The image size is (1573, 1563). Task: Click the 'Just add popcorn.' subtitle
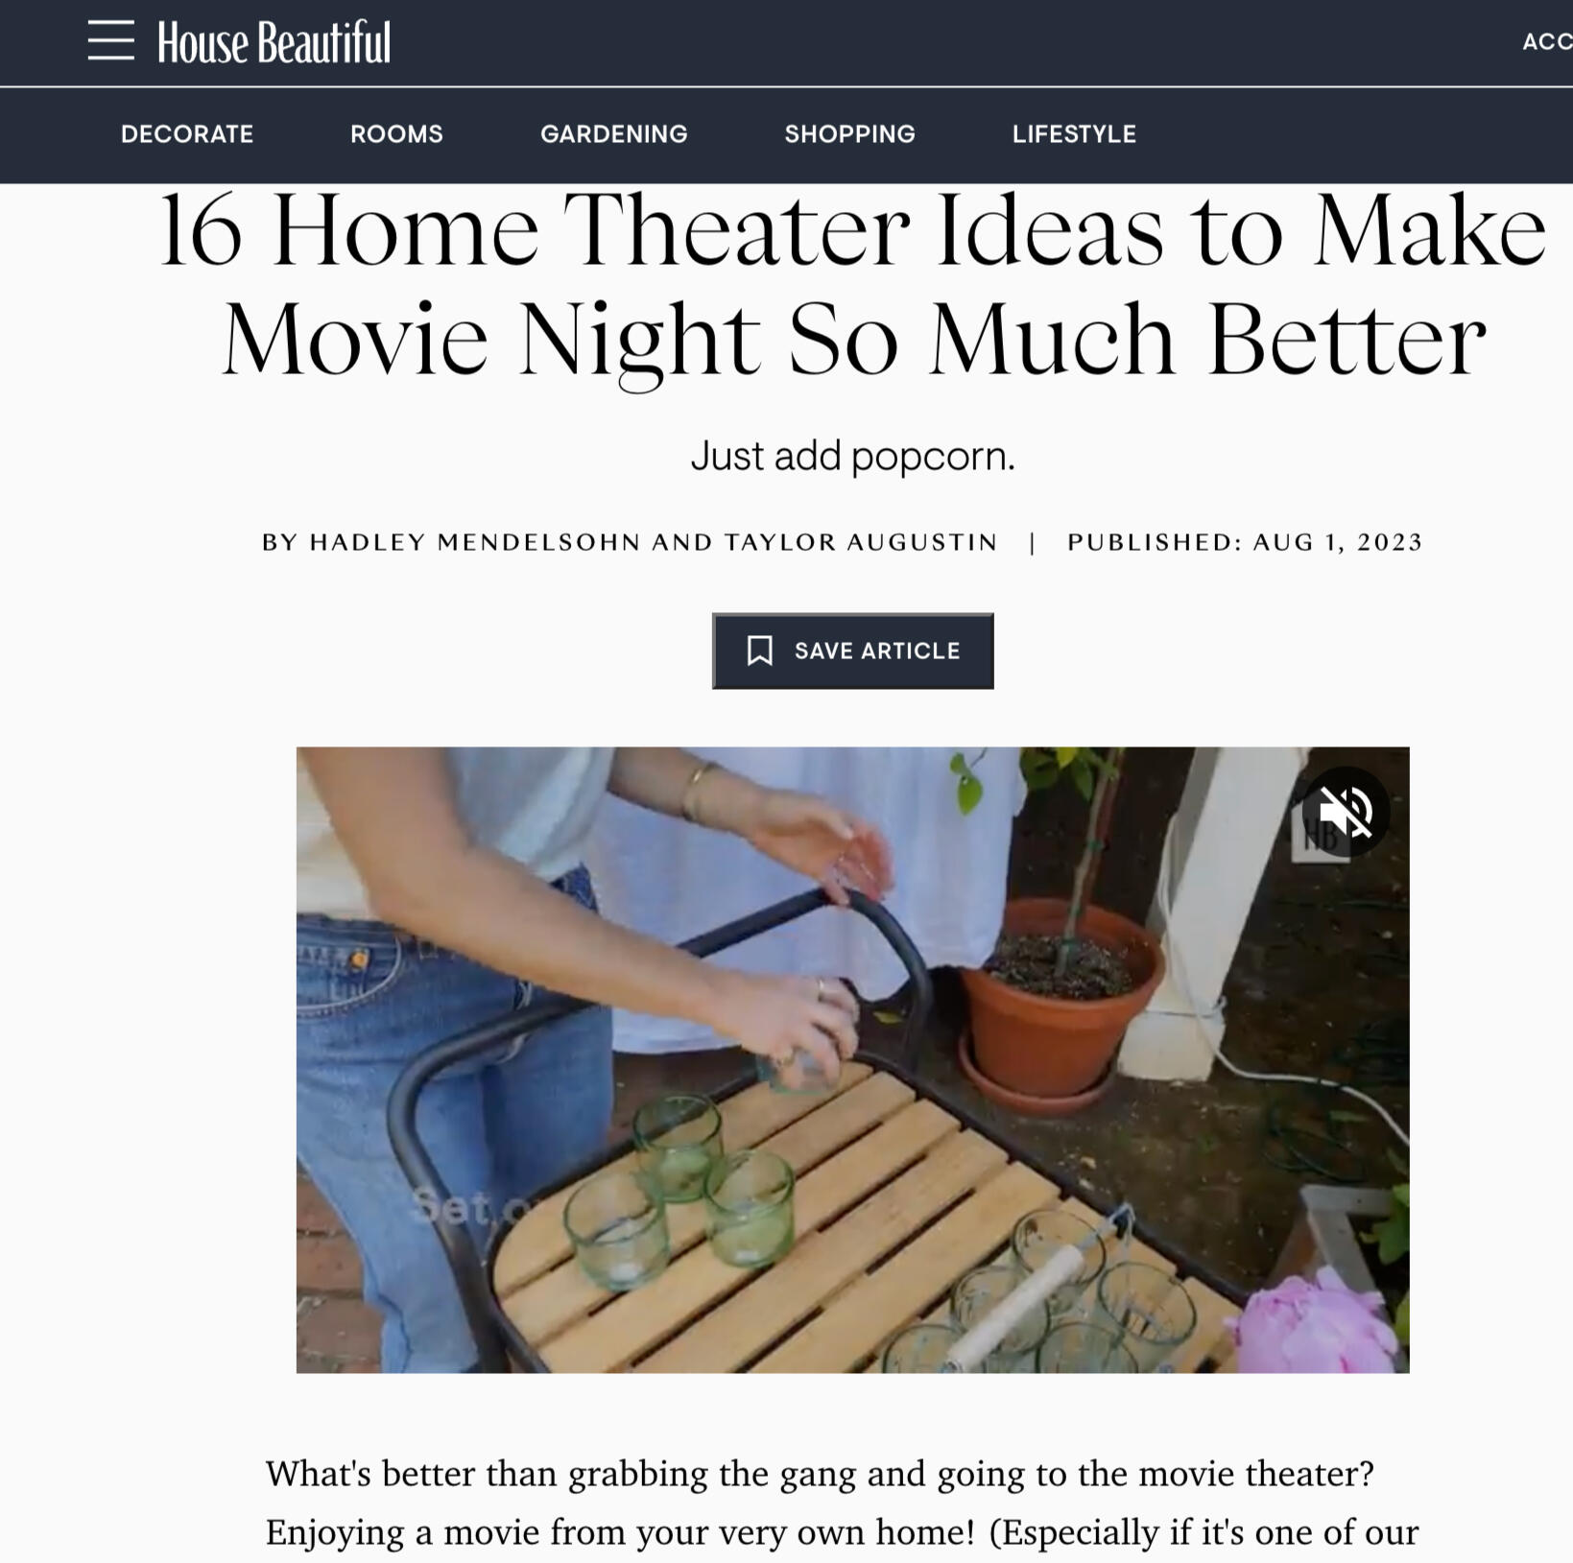(852, 456)
